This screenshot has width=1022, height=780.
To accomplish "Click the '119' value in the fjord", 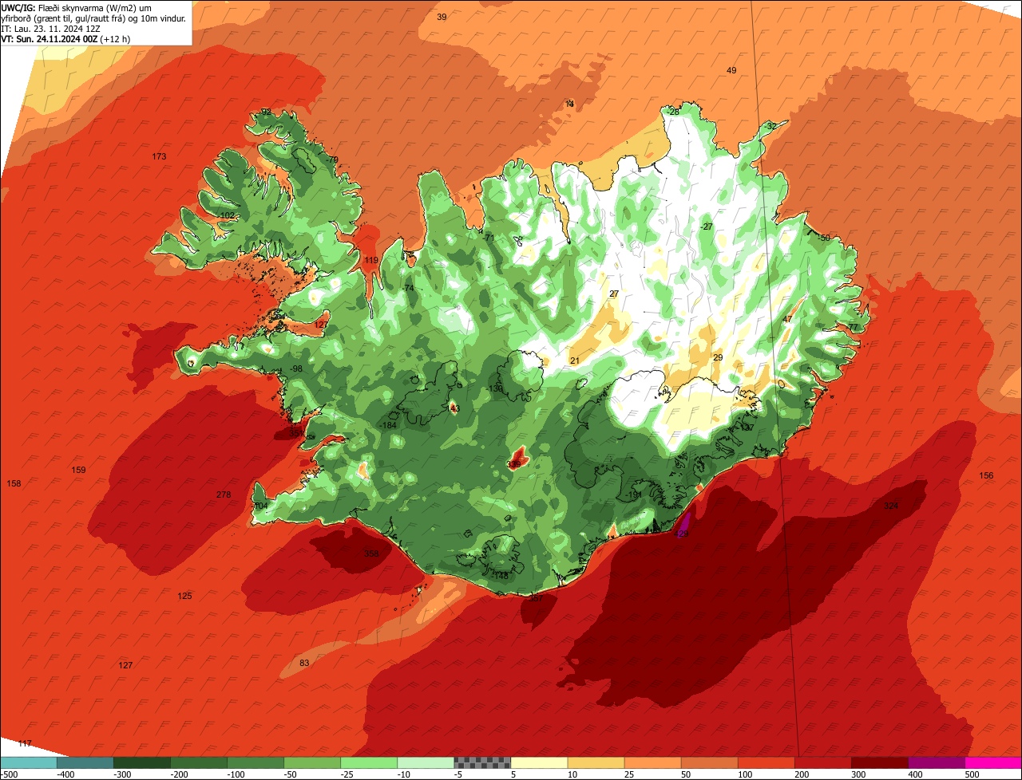I will 371,260.
